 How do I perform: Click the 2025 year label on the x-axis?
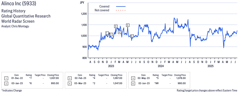click(210, 66)
